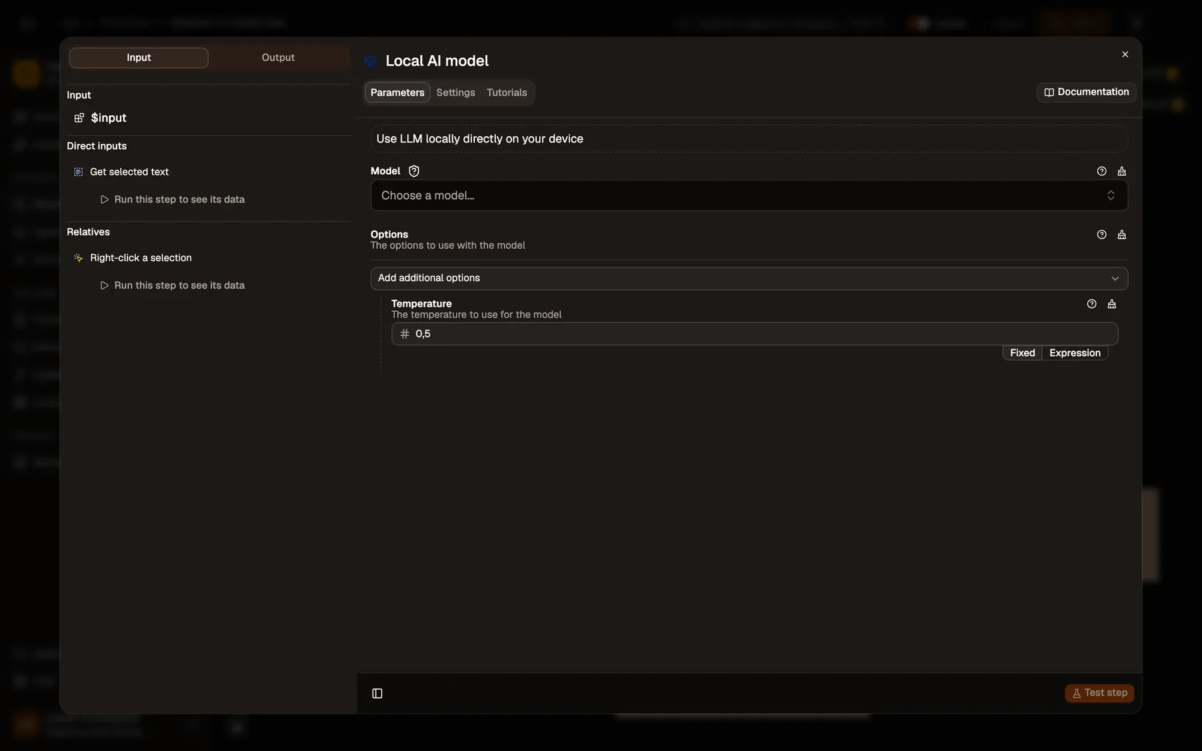Click the Options help question-mark icon

[1102, 235]
